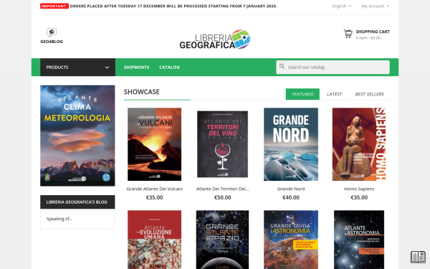430x269 pixels.
Task: Click the €40.00 price text
Action: click(x=291, y=197)
